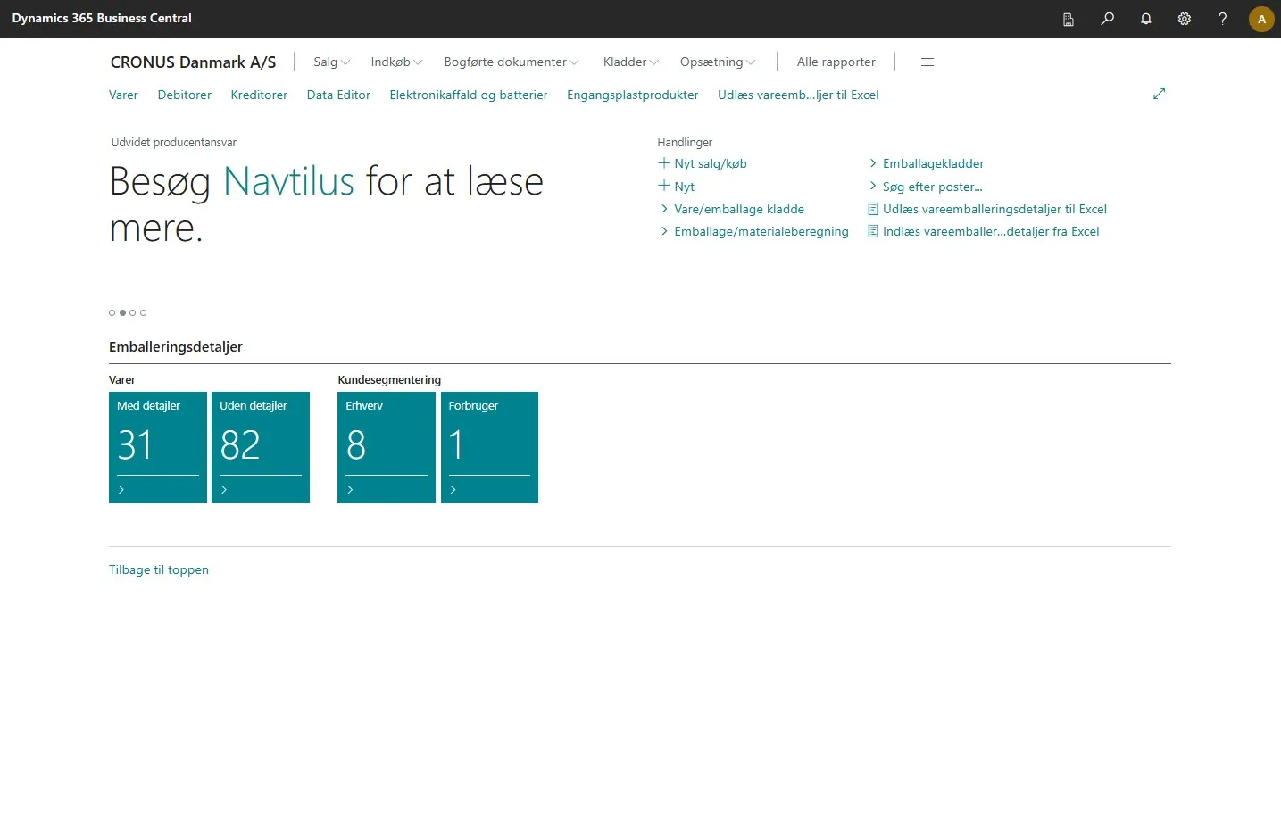This screenshot has height=830, width=1281.
Task: Click the Nyt action
Action: point(676,187)
